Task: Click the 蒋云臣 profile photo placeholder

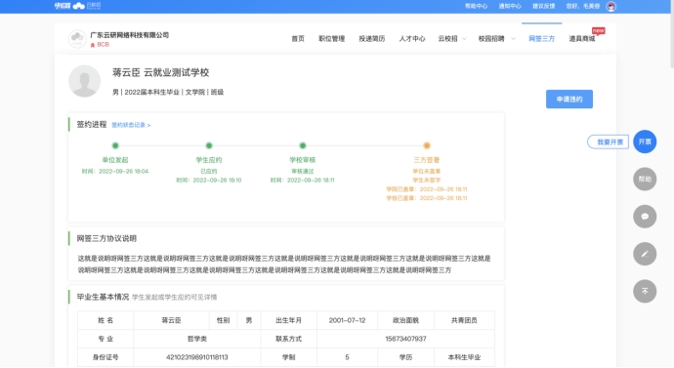Action: click(84, 81)
